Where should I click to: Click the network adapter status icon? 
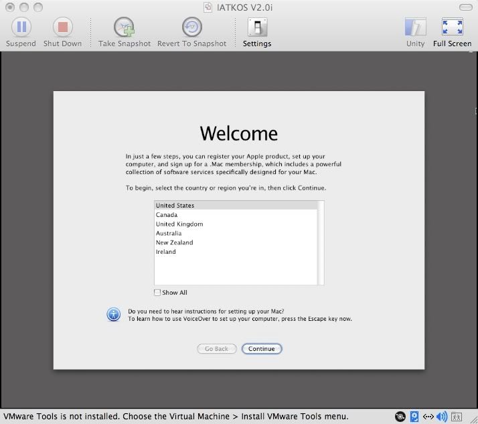tap(428, 417)
